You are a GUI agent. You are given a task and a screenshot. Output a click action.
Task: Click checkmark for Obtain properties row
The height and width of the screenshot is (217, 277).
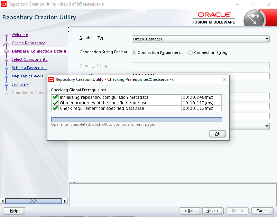pos(55,103)
